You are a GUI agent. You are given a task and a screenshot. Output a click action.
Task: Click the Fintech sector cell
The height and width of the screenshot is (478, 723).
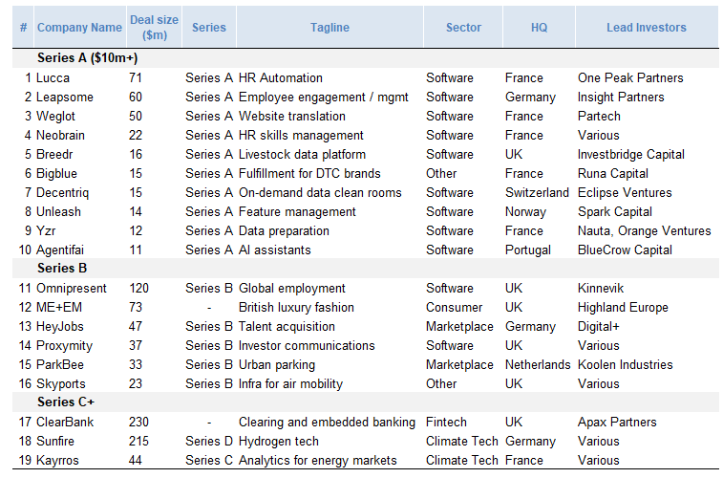[x=446, y=423]
